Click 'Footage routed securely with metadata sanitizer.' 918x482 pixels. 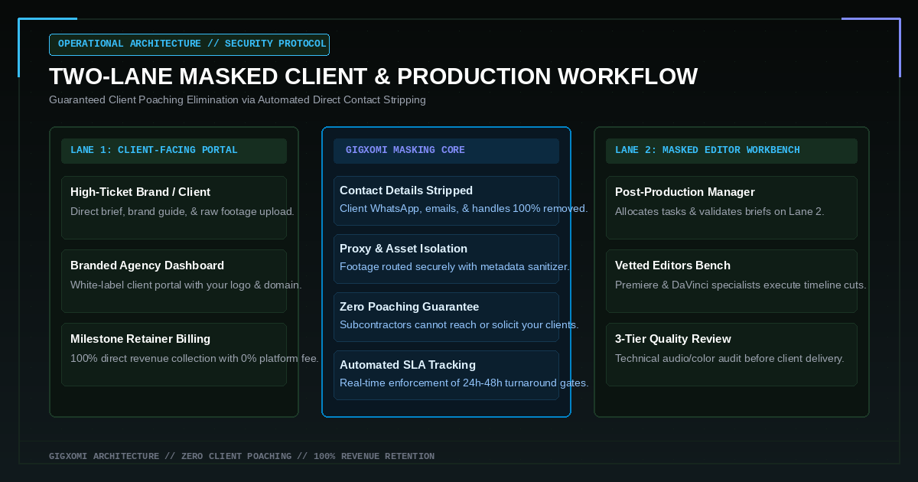pos(454,267)
